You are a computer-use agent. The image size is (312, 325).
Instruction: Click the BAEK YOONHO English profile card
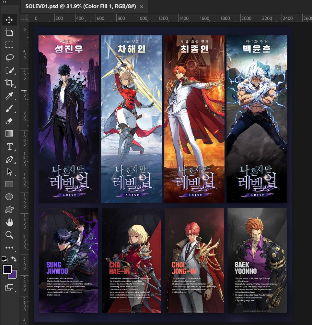click(257, 260)
